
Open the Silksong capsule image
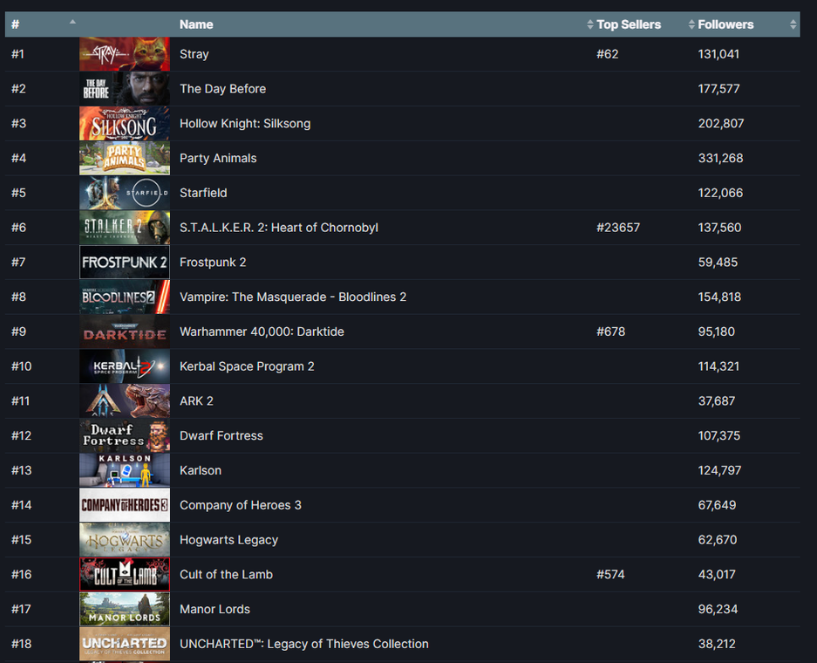[125, 124]
